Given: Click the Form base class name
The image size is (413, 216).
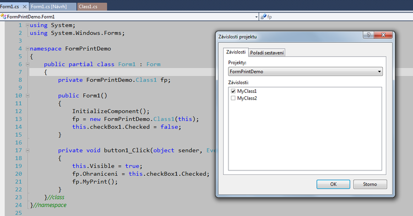Looking at the screenshot, I should coord(154,64).
